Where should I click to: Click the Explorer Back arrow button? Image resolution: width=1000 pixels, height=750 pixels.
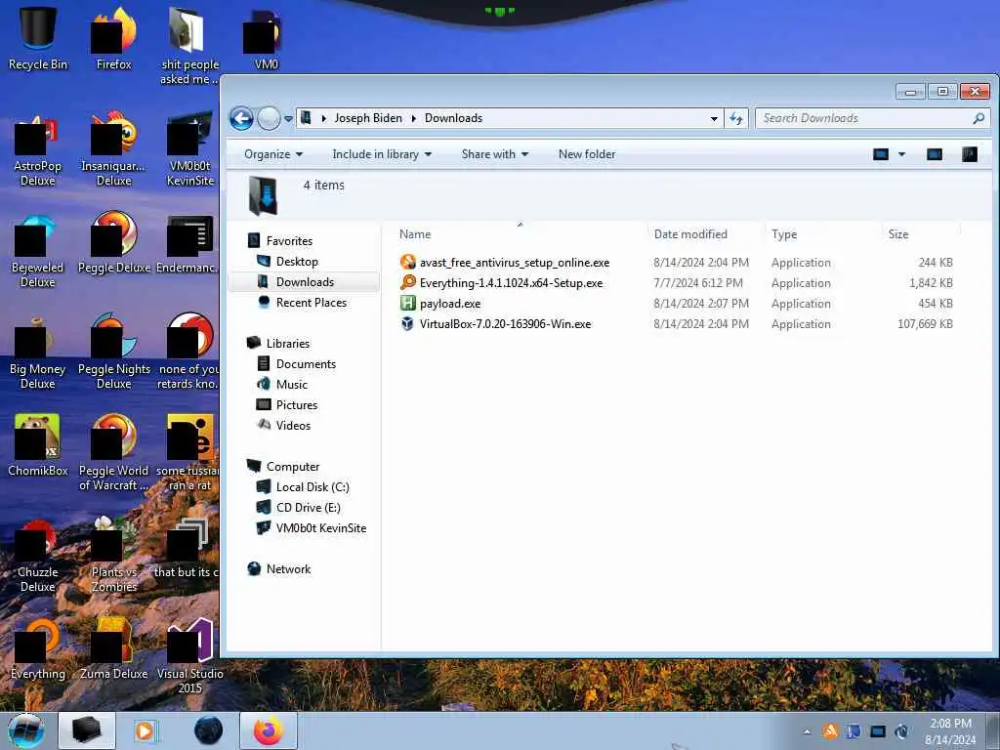(x=242, y=118)
